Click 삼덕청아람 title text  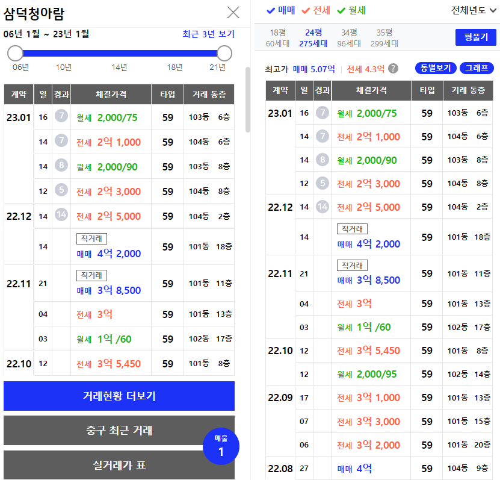point(34,14)
